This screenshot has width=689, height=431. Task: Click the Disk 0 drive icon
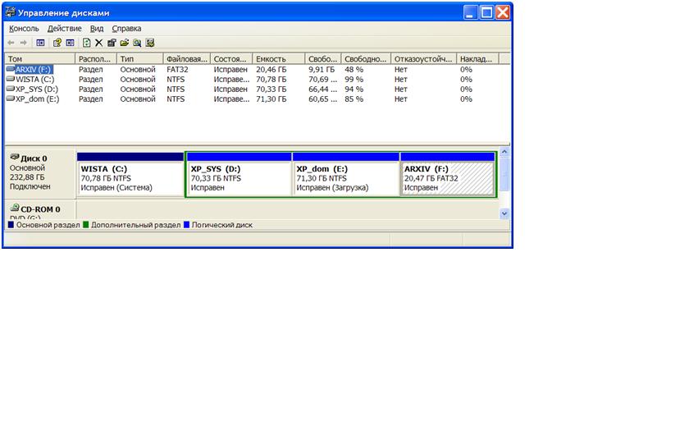coord(15,157)
